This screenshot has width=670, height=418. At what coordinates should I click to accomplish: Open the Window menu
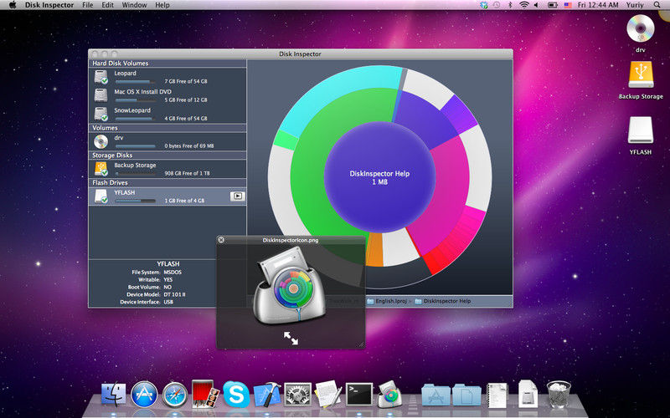[x=134, y=5]
